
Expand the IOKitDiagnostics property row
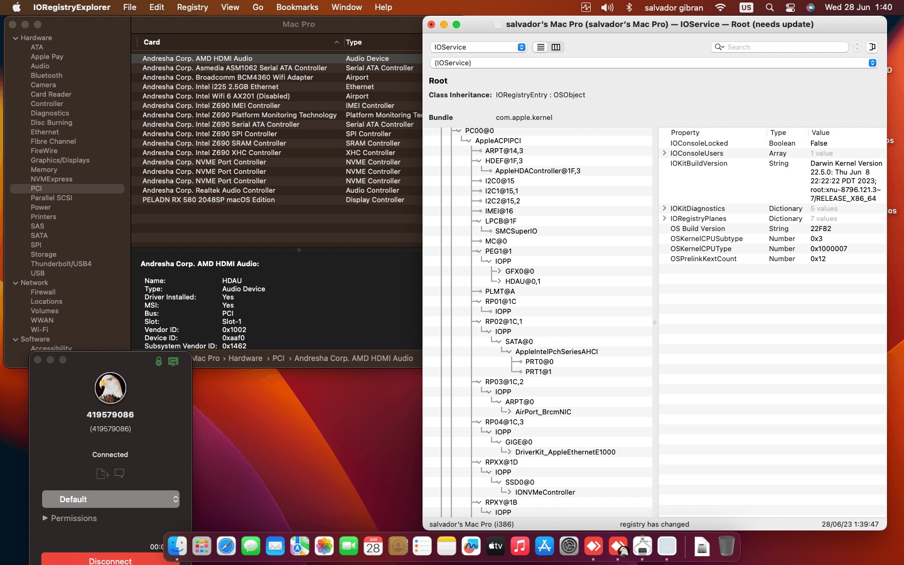pyautogui.click(x=664, y=208)
